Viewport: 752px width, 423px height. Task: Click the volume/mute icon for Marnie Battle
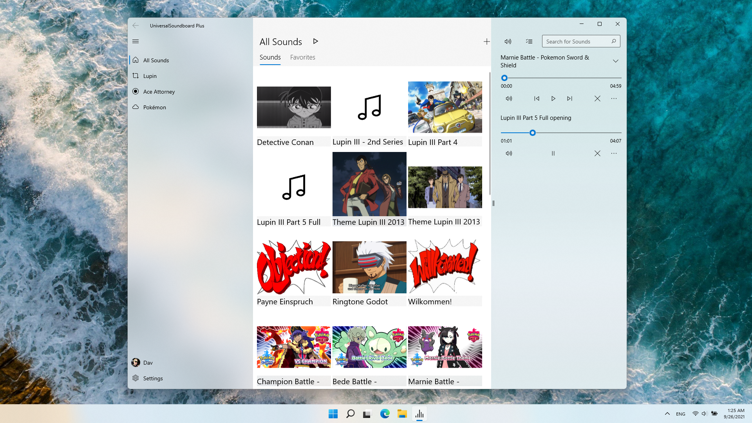pos(509,98)
